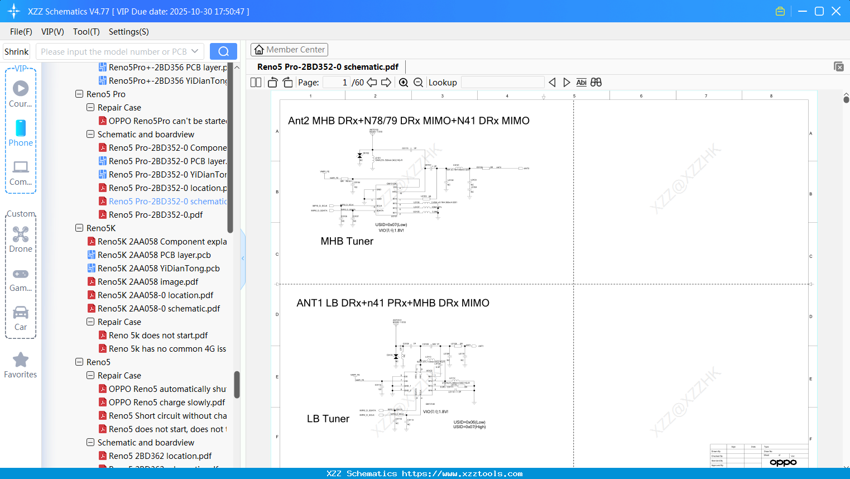Rotate the page clockwise
This screenshot has height=479, width=850.
(287, 82)
